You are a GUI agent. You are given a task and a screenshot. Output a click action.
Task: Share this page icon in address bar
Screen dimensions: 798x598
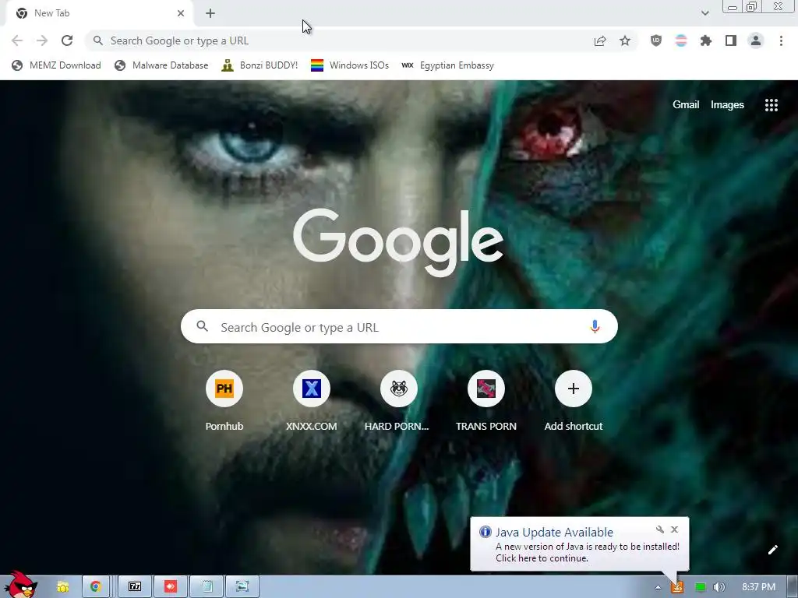pyautogui.click(x=600, y=40)
